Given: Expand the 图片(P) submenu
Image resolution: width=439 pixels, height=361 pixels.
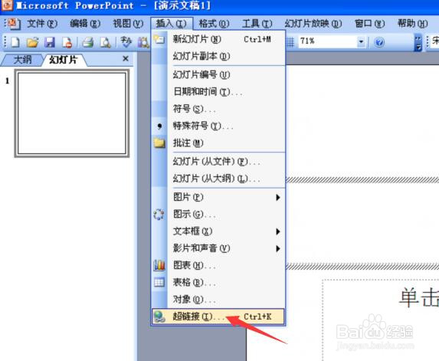Looking at the screenshot, I should pyautogui.click(x=218, y=197).
